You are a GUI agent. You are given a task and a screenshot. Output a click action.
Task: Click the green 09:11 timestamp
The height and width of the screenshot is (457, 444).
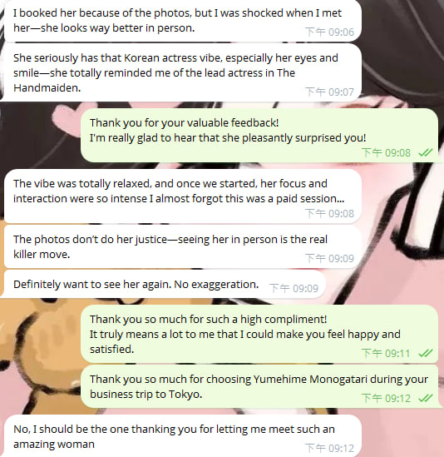point(386,353)
